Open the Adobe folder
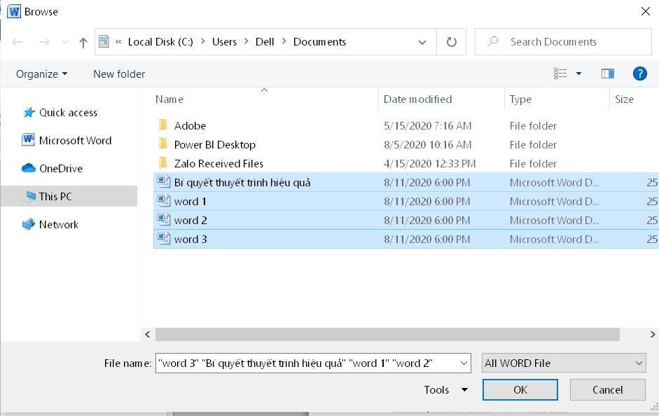Screen dimensions: 659x416 tap(189, 126)
